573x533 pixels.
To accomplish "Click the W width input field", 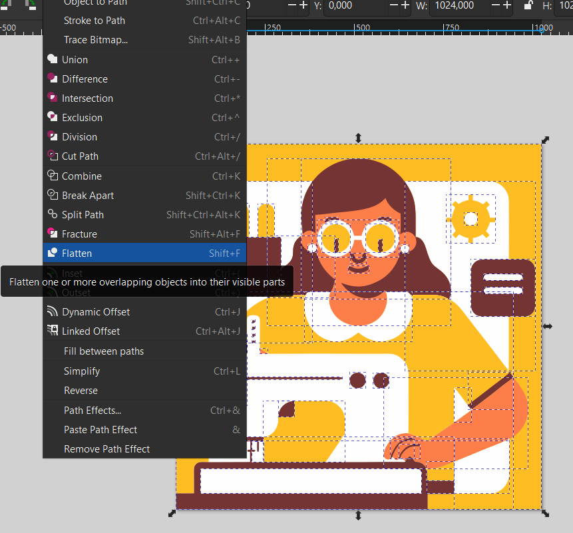I will [461, 5].
